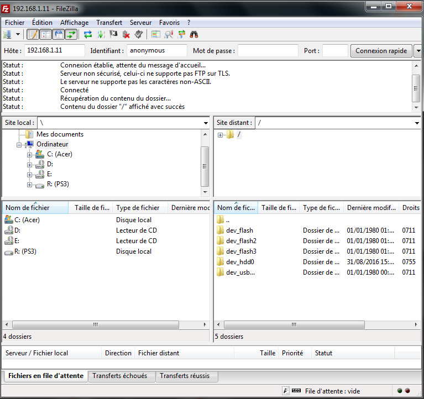Open the Site distant path dropdown
Image resolution: width=424 pixels, height=399 pixels.
[x=417, y=123]
